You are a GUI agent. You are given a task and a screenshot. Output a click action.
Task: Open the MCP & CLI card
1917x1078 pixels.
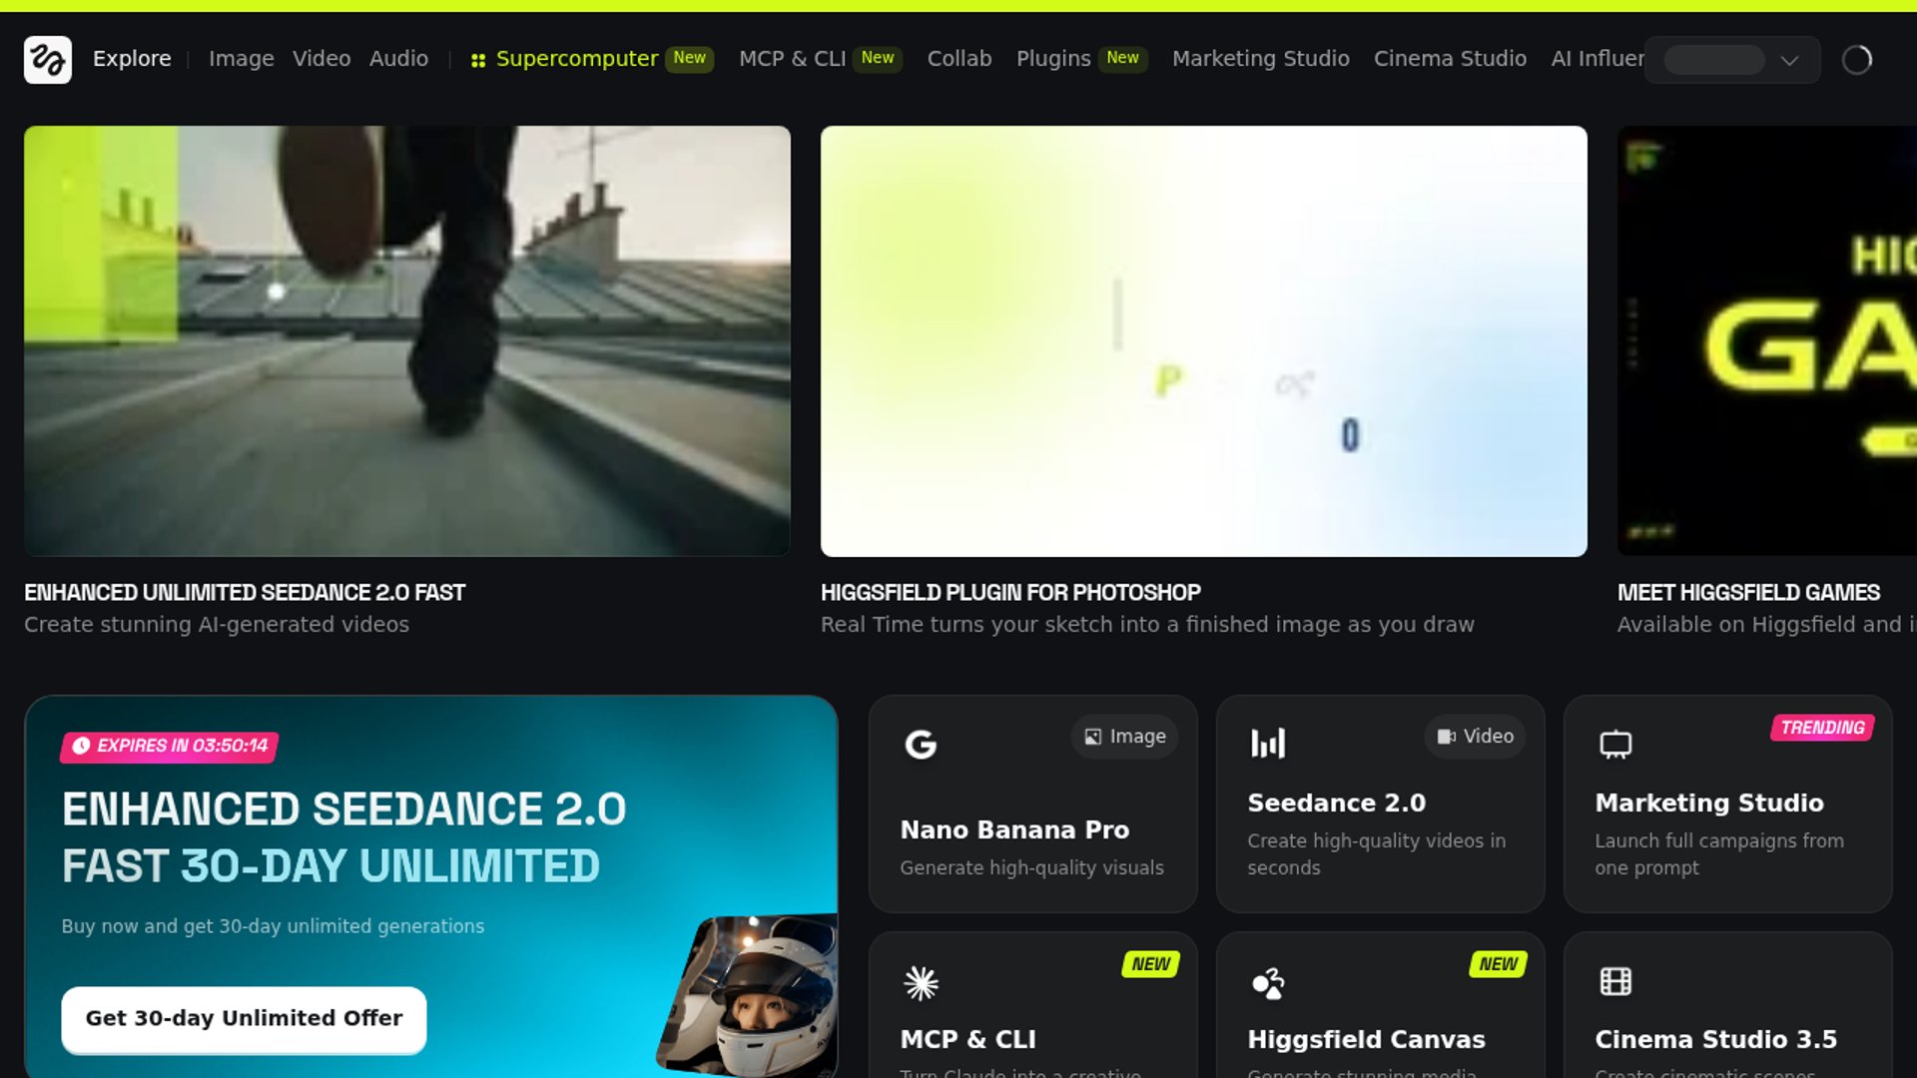click(1032, 1005)
